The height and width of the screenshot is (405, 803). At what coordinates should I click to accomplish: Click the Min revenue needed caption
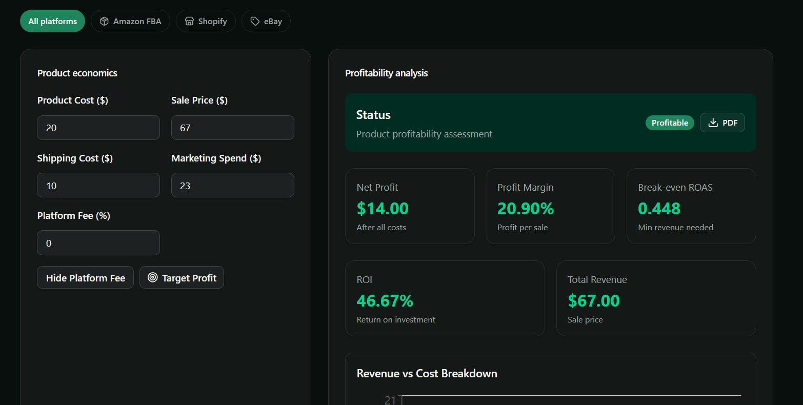point(675,227)
